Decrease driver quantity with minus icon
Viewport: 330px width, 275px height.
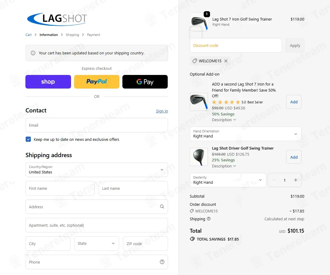pos(273,180)
